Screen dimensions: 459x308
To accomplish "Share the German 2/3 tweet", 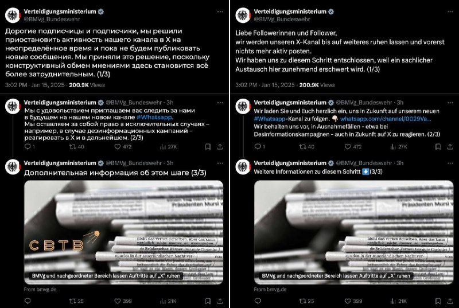I will pos(450,147).
